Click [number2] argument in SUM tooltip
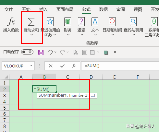This screenshot has height=132, width=159. coord(79,95)
